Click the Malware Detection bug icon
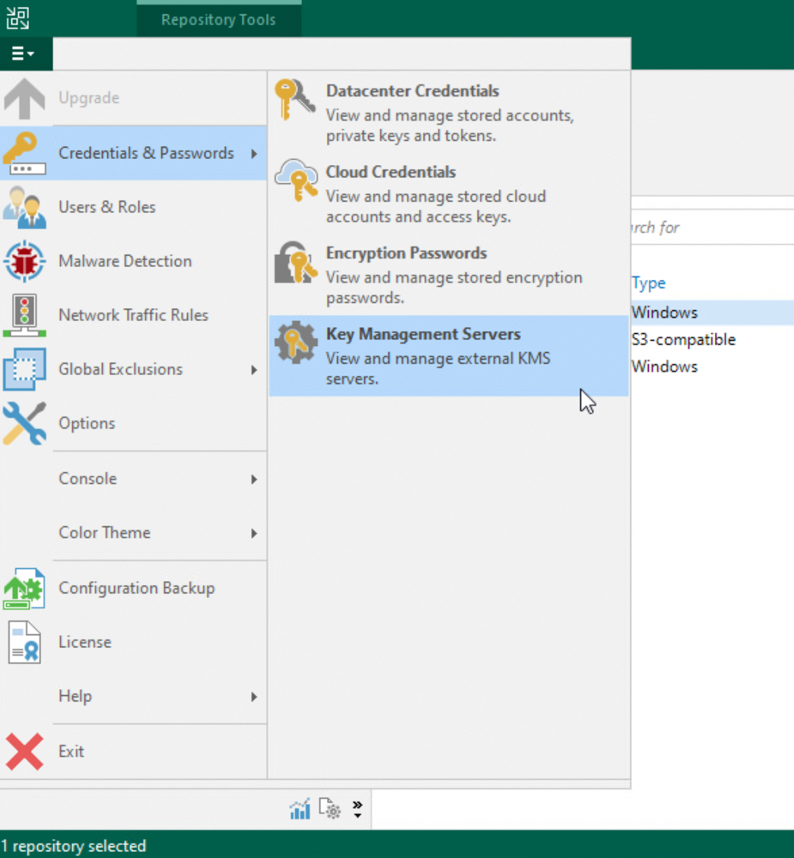The height and width of the screenshot is (858, 794). [x=25, y=261]
